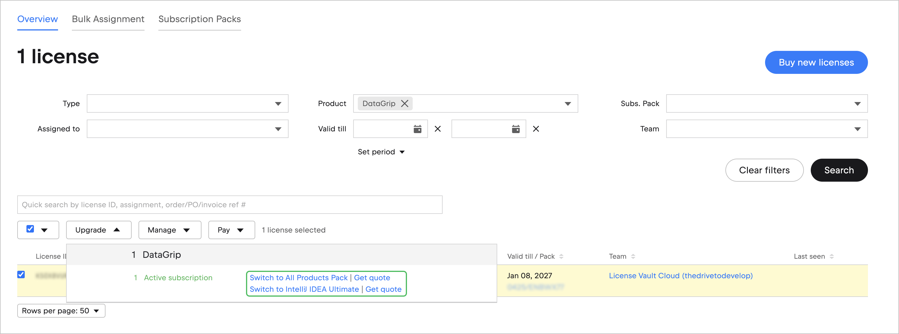The image size is (899, 334).
Task: Open the calendar picker for first Valid till date
Action: (x=417, y=128)
